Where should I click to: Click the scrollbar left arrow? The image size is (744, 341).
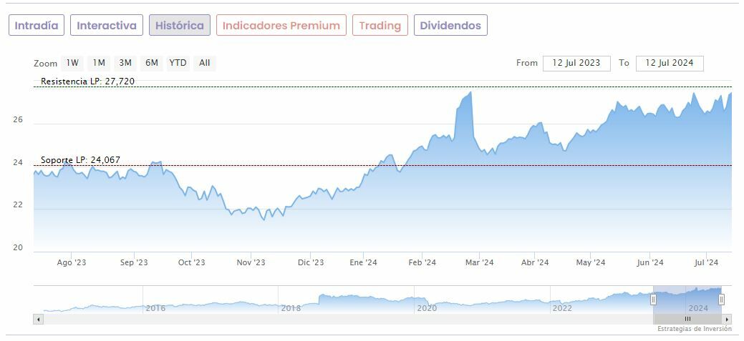(38, 319)
